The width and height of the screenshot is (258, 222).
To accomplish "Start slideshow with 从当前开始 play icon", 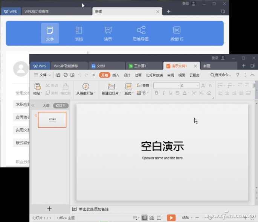I will tap(85, 86).
